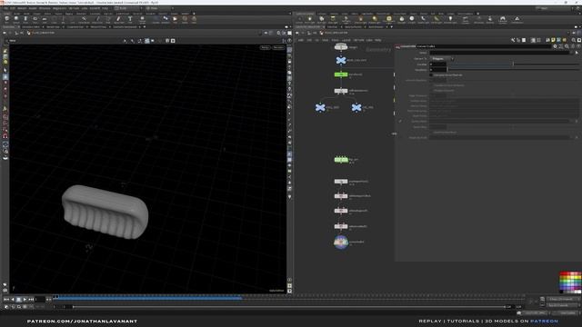
Task: Pick the red swatch in the color palette
Action: point(562,274)
